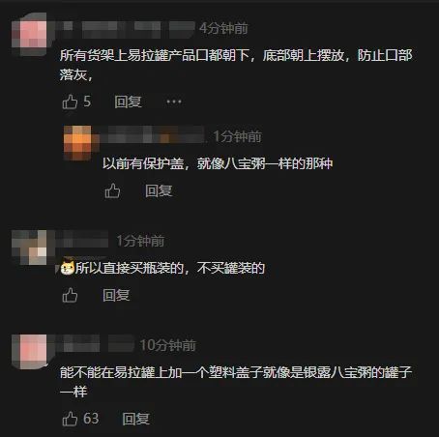Image resolution: width=439 pixels, height=437 pixels.
Task: Click the like count 63
Action: click(91, 419)
